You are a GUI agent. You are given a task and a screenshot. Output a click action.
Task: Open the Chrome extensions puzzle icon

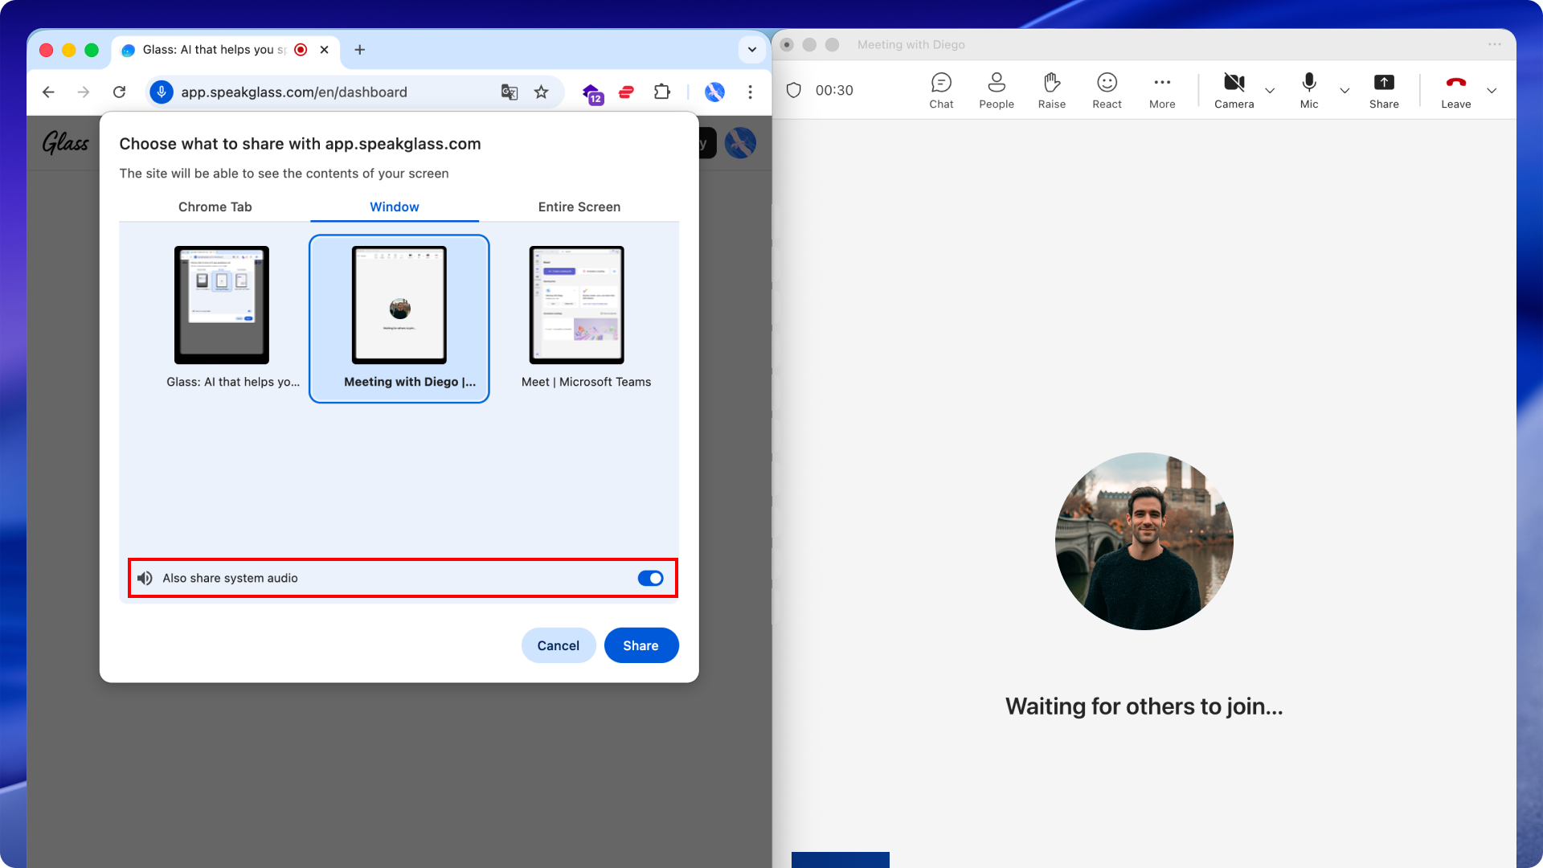661,92
